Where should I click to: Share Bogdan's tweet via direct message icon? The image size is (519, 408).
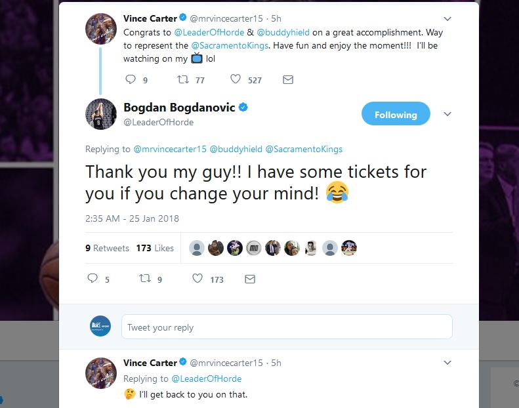(x=249, y=279)
